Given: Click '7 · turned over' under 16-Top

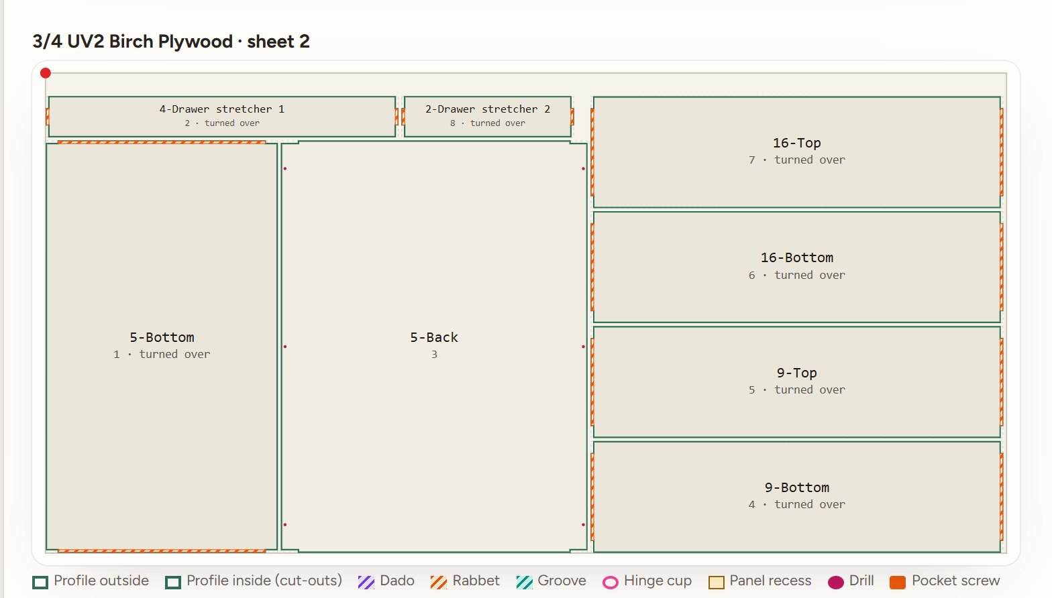Looking at the screenshot, I should coord(797,160).
